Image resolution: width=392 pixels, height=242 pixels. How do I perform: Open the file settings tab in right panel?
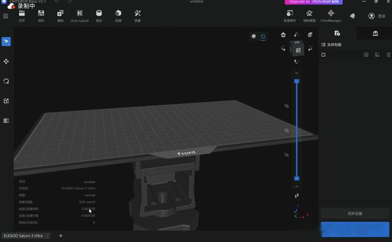(x=337, y=33)
